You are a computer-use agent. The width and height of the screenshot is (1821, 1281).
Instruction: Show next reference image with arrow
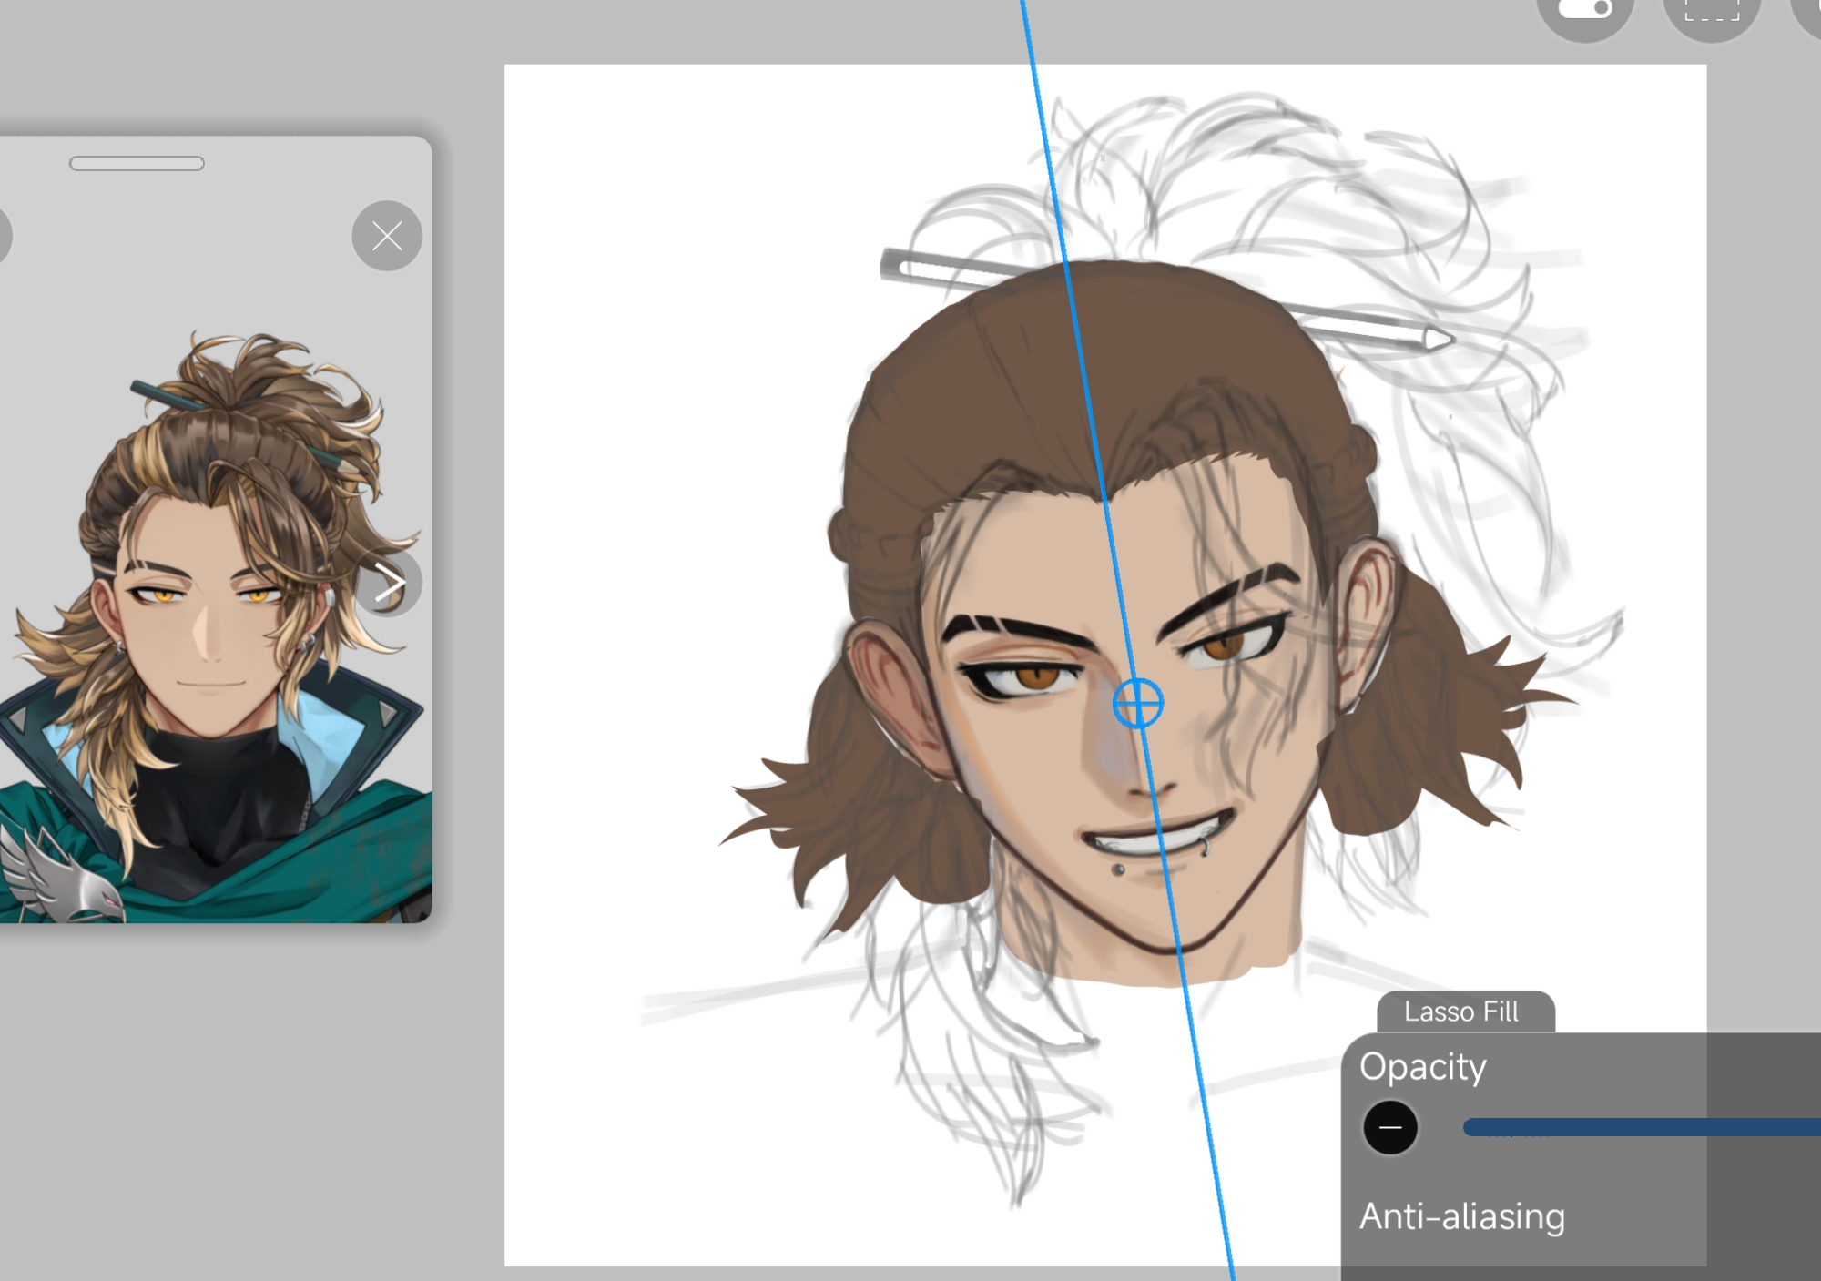[x=390, y=584]
